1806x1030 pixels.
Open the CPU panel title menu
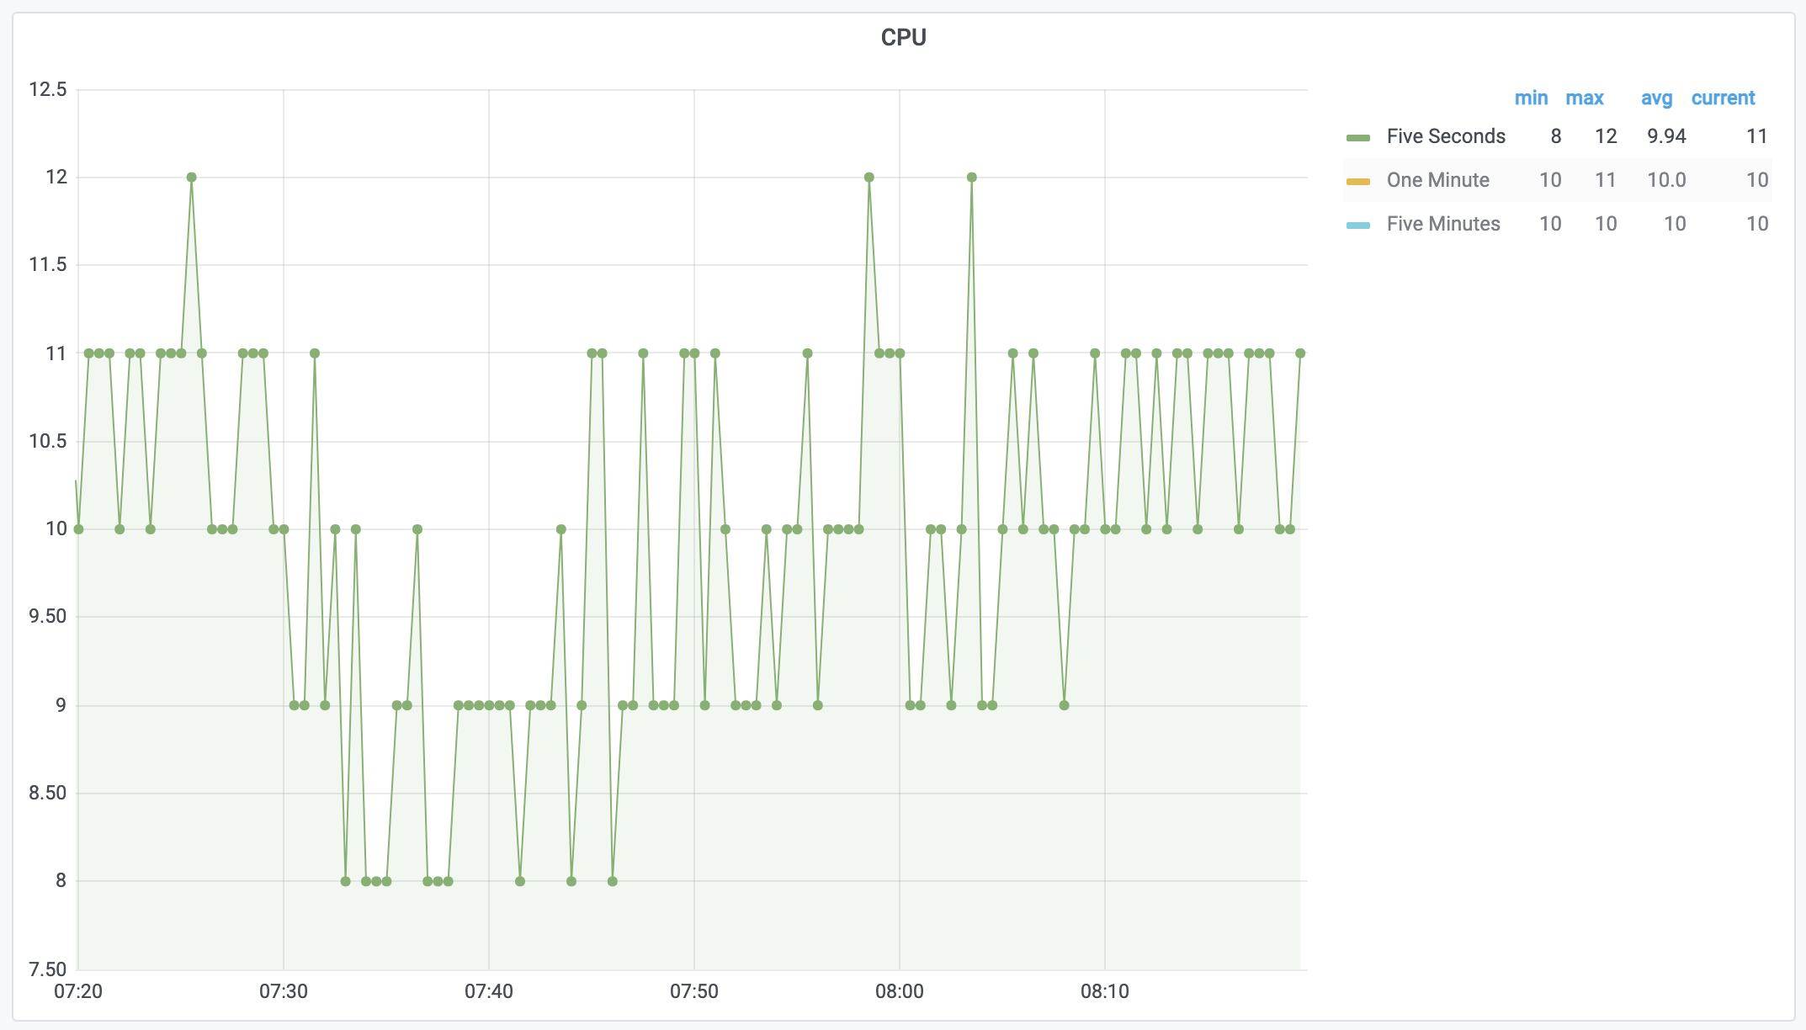903,38
